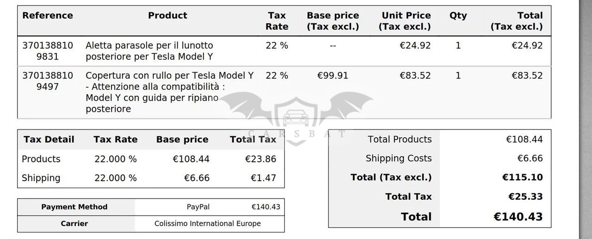Click the Tax Detail header
The height and width of the screenshot is (239, 592).
49,140
